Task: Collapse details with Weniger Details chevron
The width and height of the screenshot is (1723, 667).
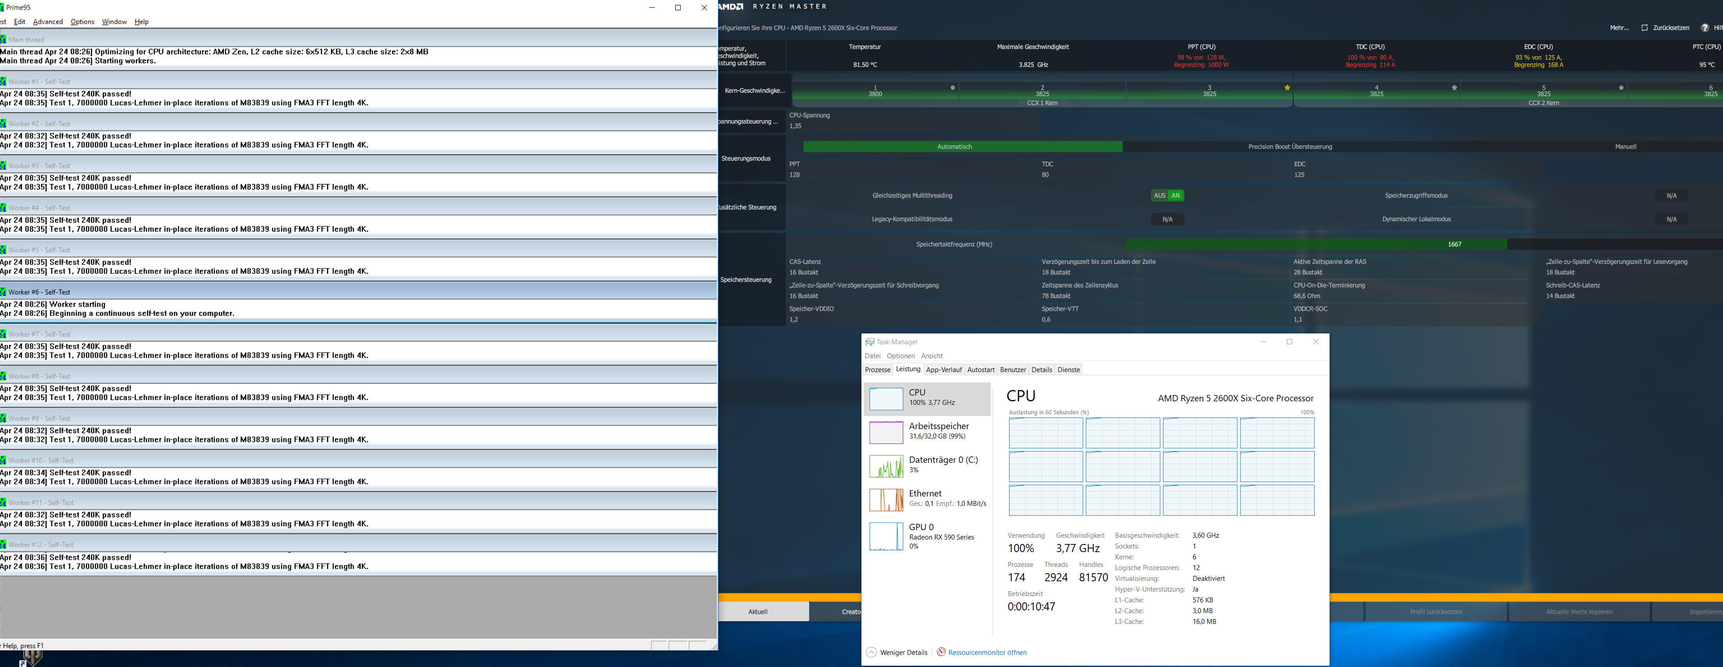Action: 871,652
